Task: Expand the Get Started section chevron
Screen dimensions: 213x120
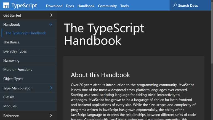Action: coord(51,15)
